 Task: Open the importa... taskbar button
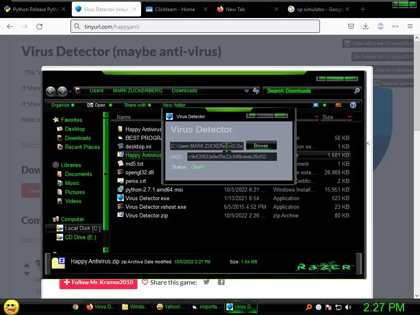[x=206, y=307]
